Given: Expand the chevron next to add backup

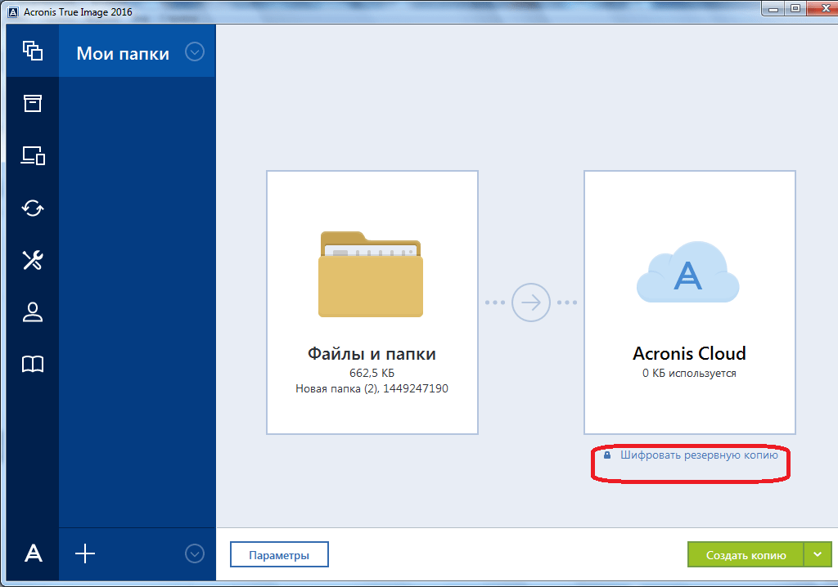Looking at the screenshot, I should point(194,553).
